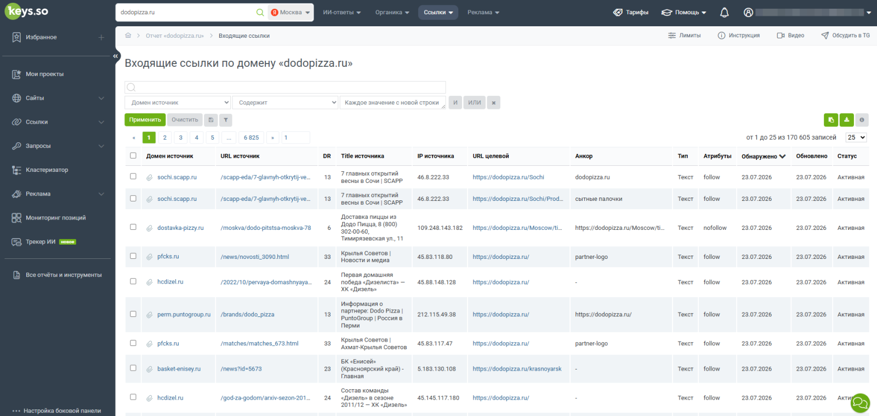Screen dimensions: 877x416
Task: Open the notifications bell
Action: click(x=724, y=12)
